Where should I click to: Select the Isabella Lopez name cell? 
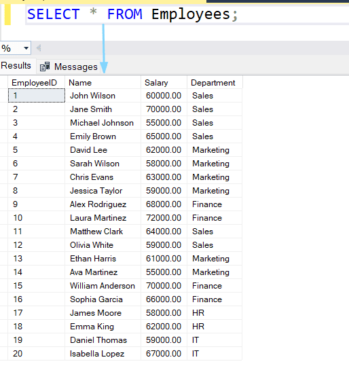pos(103,353)
